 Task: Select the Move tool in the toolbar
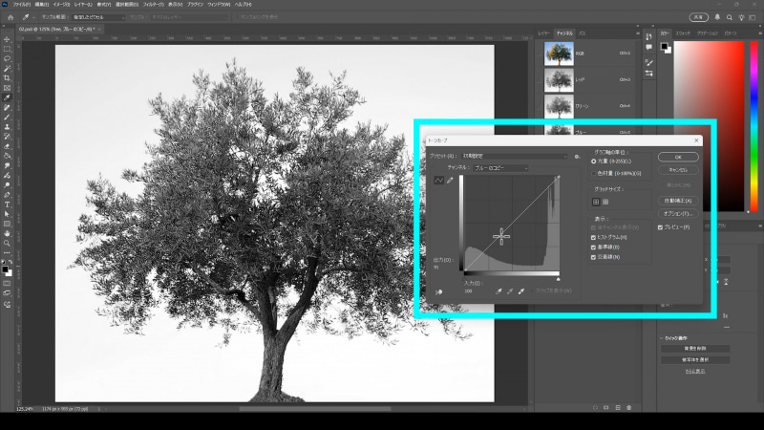point(7,39)
